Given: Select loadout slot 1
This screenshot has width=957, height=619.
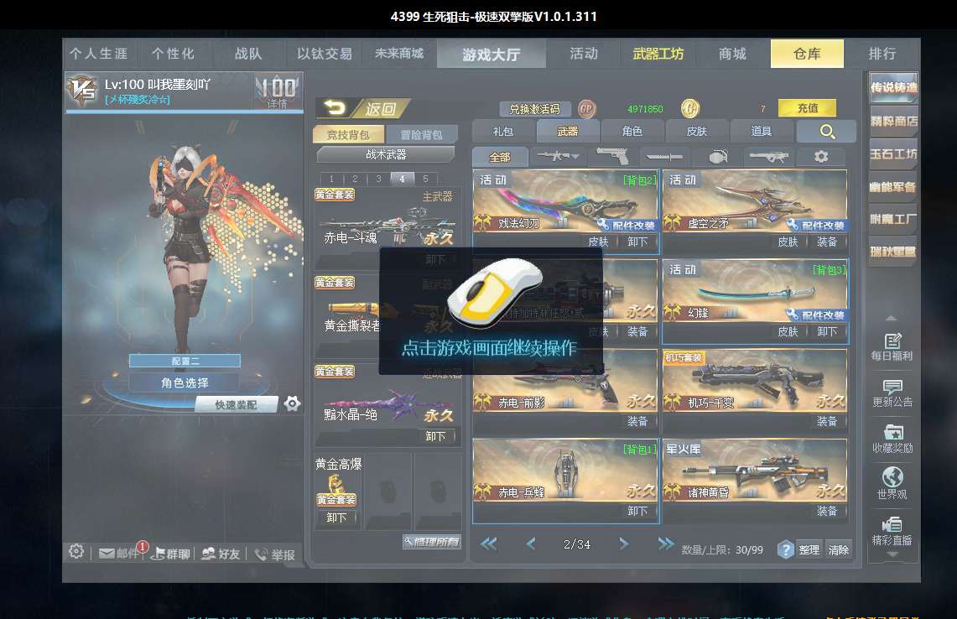Looking at the screenshot, I should [331, 179].
